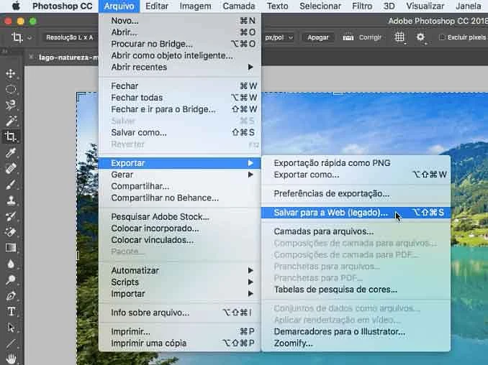This screenshot has height=365, width=488.
Task: Select the Clone Stamp tool
Action: (11, 200)
